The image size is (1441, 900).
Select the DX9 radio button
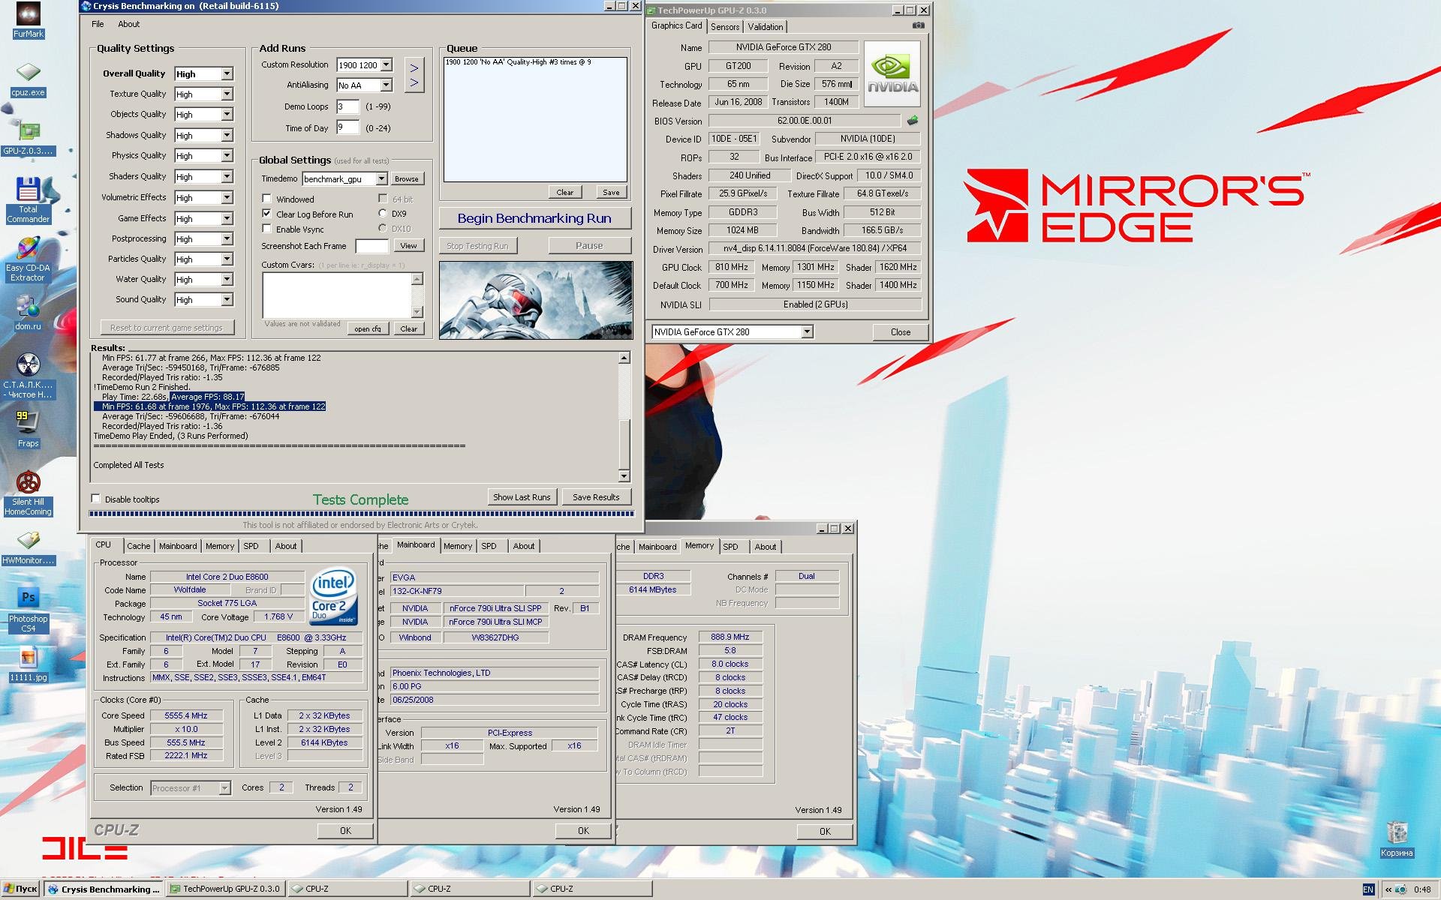point(383,214)
